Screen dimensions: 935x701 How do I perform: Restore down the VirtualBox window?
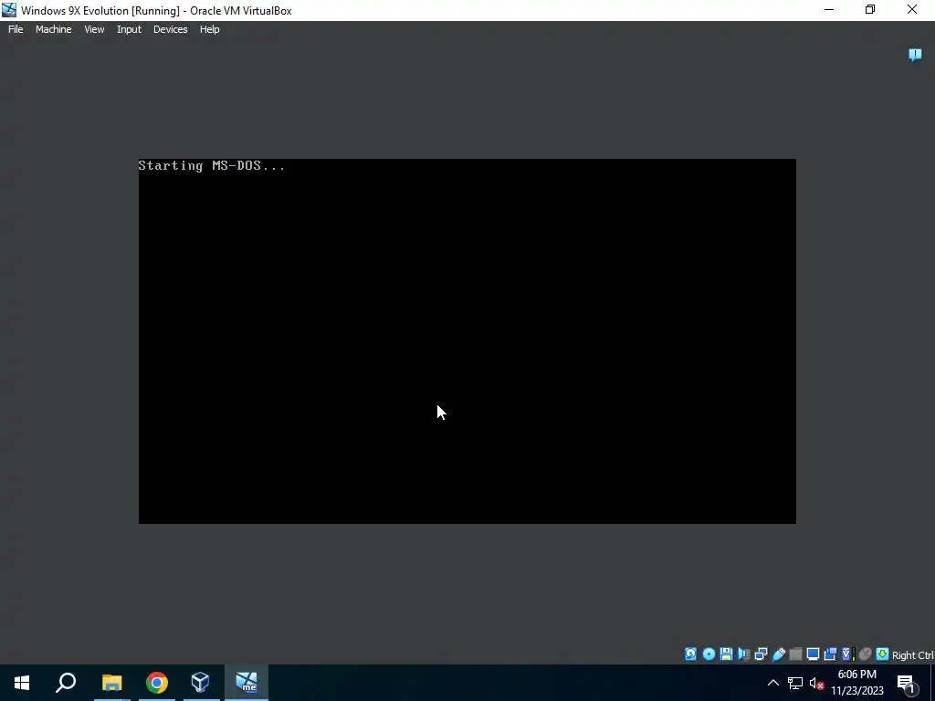[870, 9]
